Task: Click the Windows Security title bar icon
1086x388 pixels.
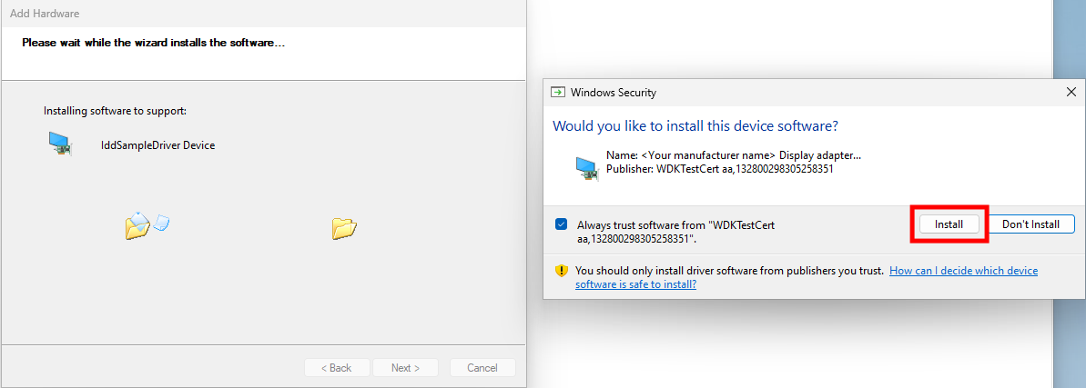Action: pyautogui.click(x=557, y=92)
